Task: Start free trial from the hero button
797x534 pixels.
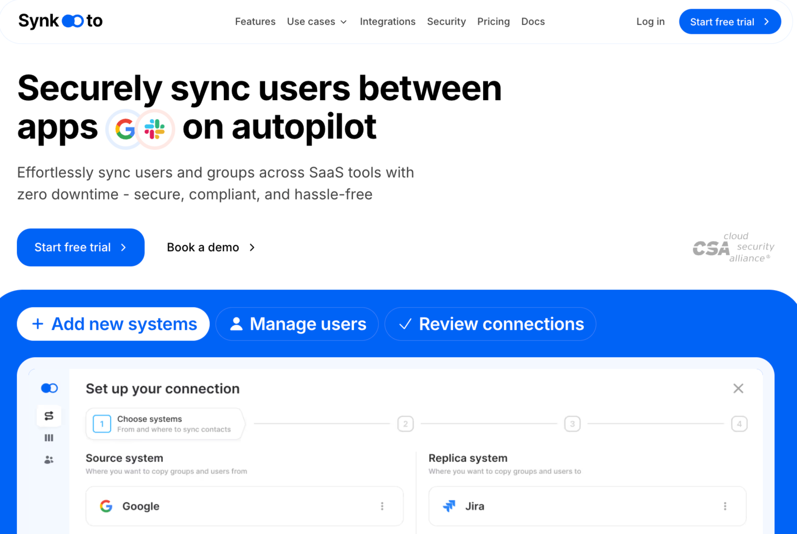Action: (x=81, y=247)
